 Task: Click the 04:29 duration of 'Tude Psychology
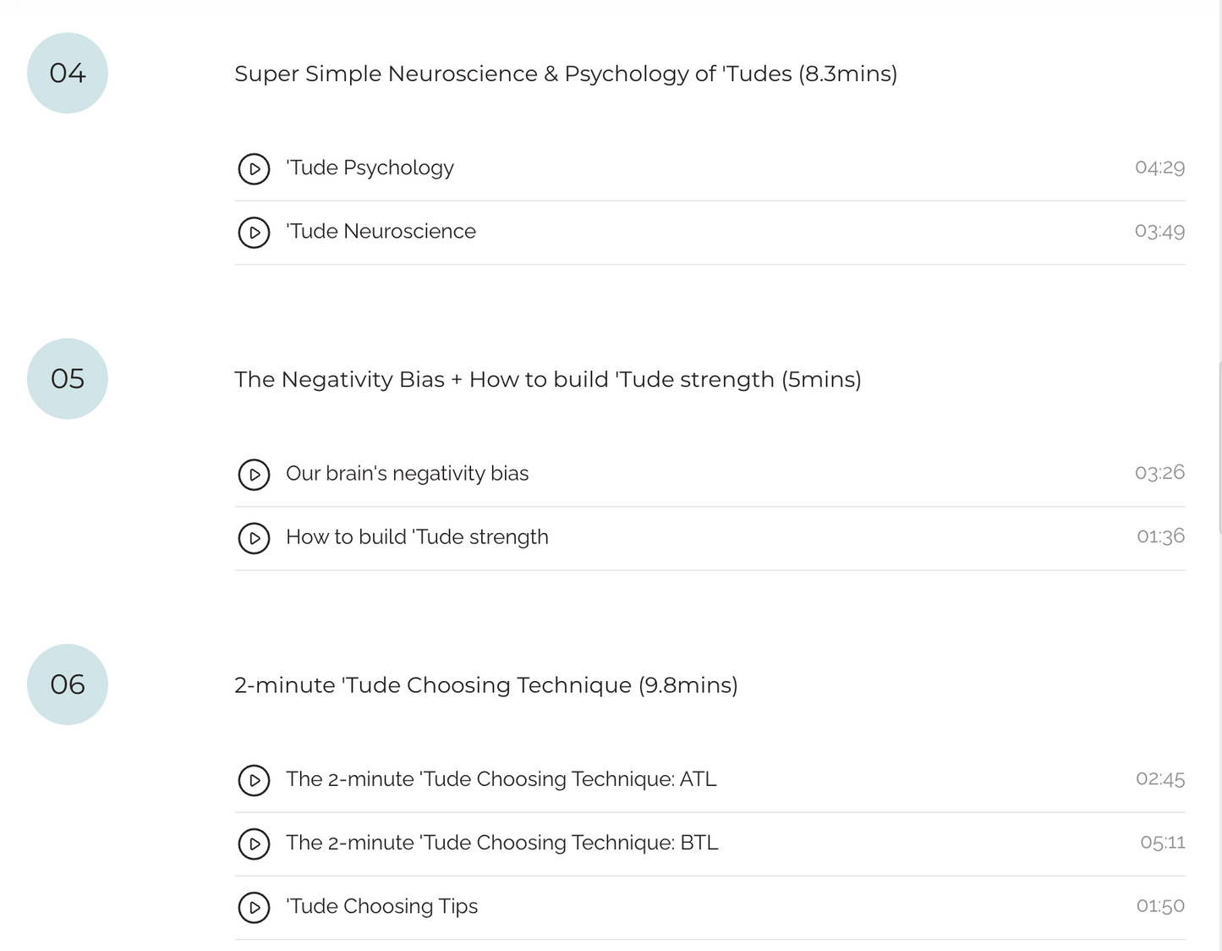1159,168
